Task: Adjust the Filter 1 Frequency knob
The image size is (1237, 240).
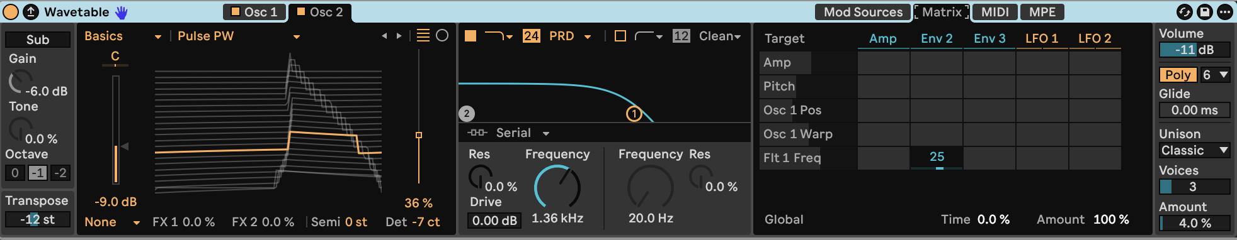Action: (x=557, y=187)
